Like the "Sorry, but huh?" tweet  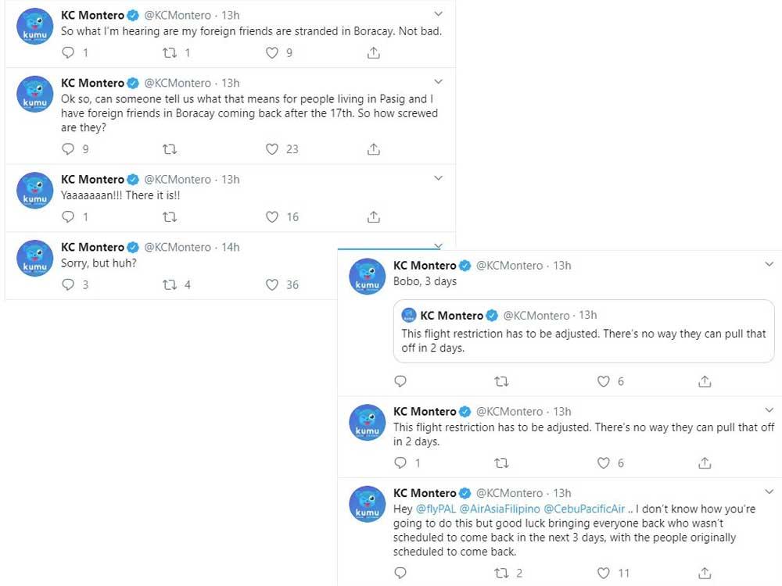tap(272, 285)
